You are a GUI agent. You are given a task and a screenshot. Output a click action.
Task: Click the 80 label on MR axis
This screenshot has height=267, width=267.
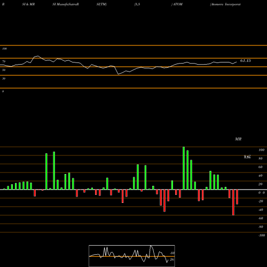click(x=260, y=159)
